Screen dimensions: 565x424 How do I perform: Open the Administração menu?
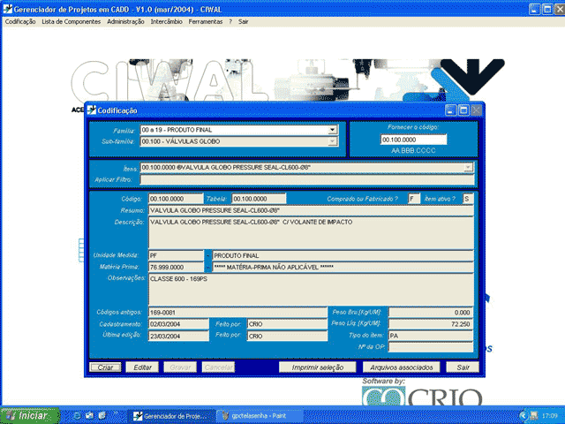[x=125, y=21]
